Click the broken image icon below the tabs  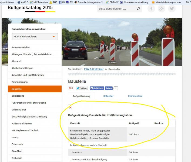71,107
